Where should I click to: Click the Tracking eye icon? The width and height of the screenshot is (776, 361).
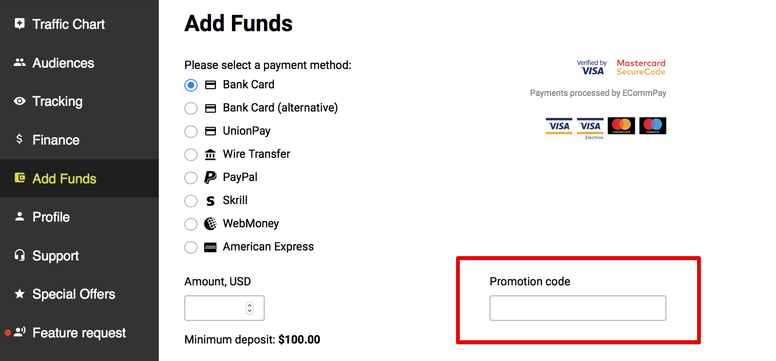(x=19, y=101)
